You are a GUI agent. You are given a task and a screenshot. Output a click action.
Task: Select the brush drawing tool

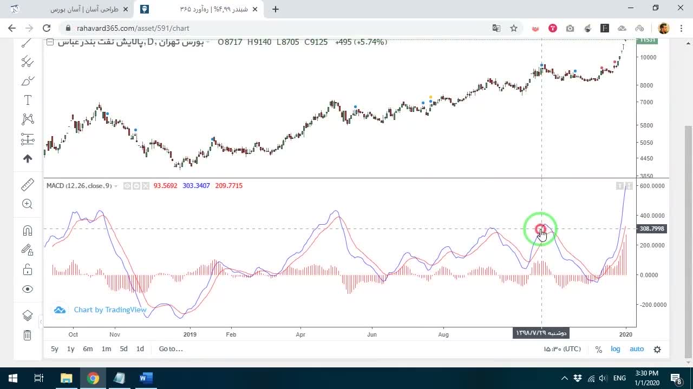28,81
